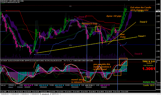Click the indicator header starting with OD 0.00184

pyautogui.click(x=47, y=61)
